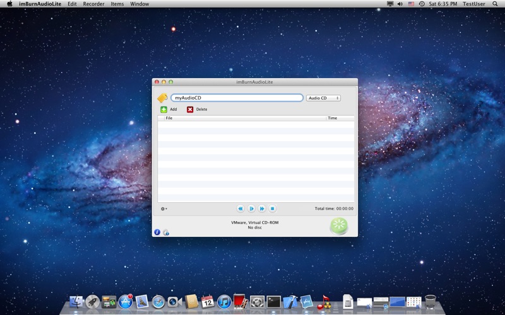Open the Items menu

point(117,4)
